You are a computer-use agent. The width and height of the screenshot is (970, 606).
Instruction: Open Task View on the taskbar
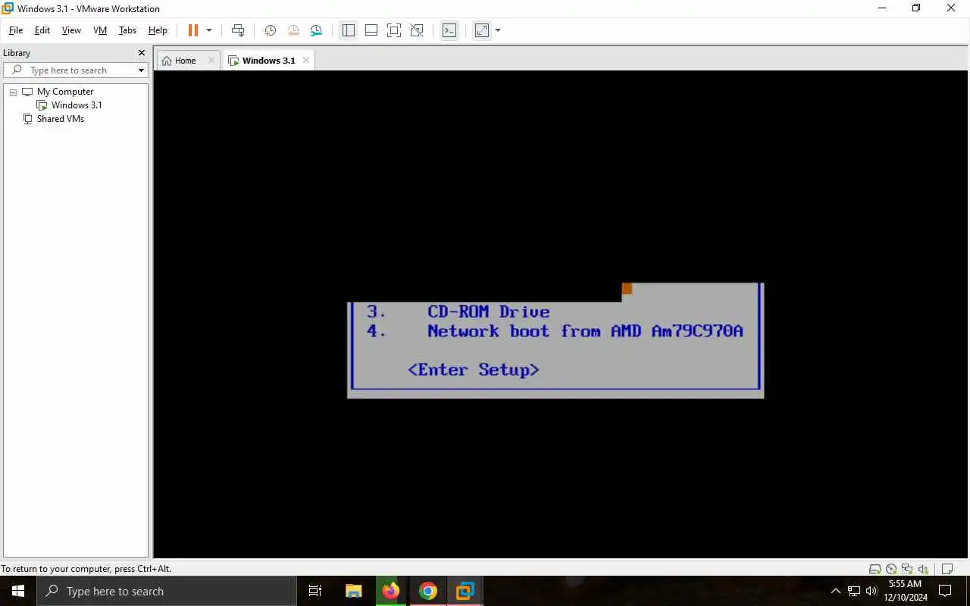tap(315, 591)
